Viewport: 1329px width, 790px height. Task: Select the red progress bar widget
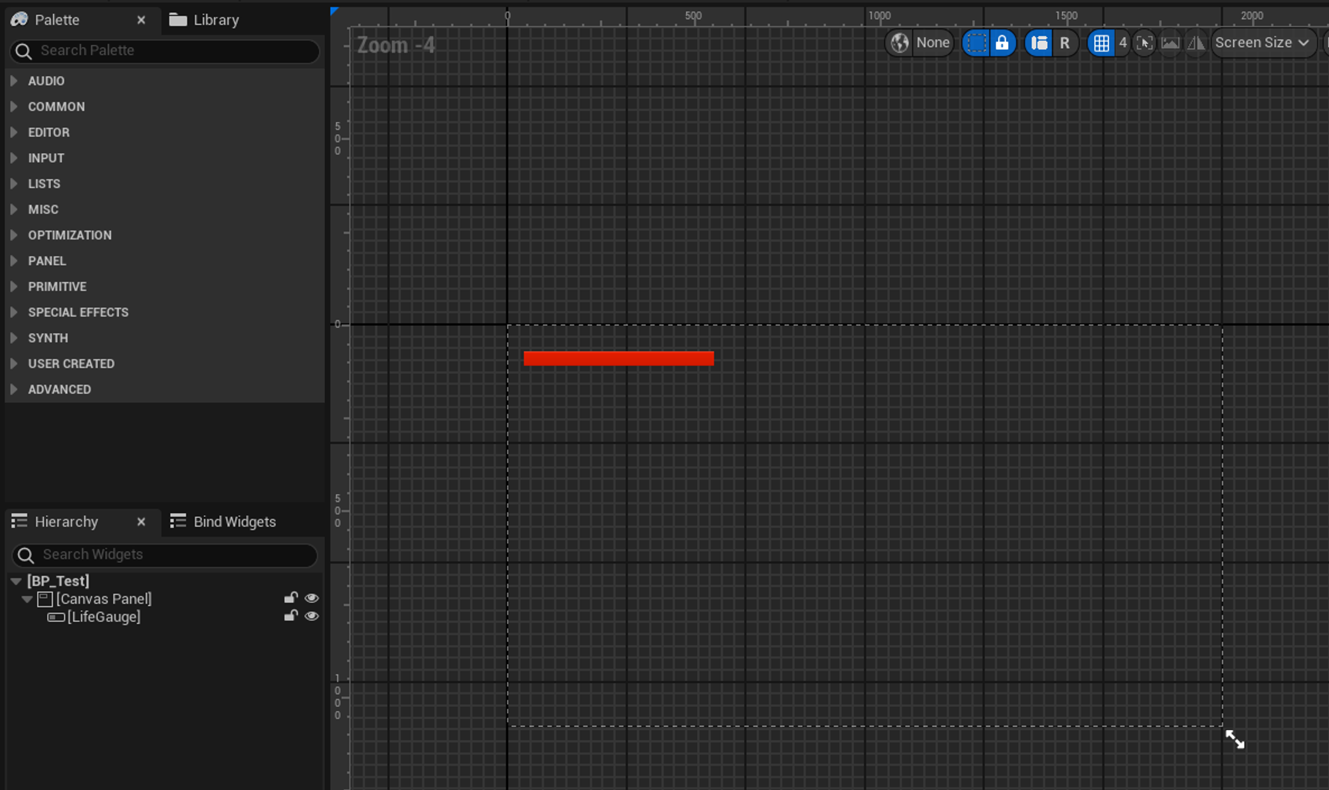619,358
